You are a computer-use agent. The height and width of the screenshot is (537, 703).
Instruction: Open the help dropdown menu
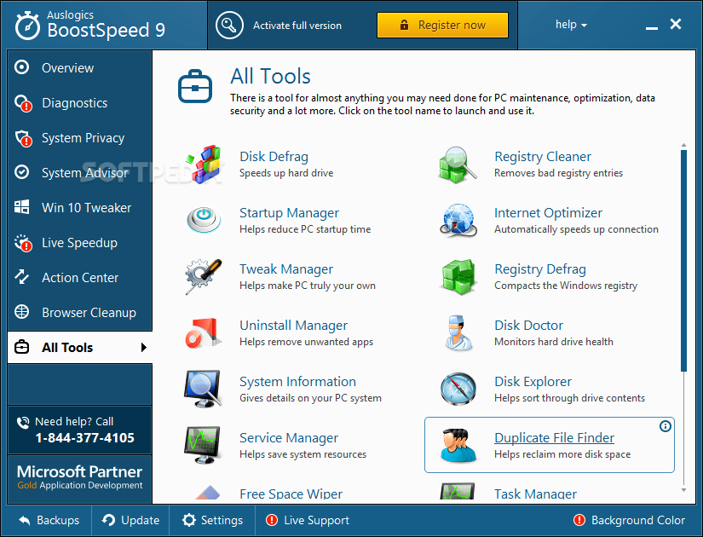[571, 25]
